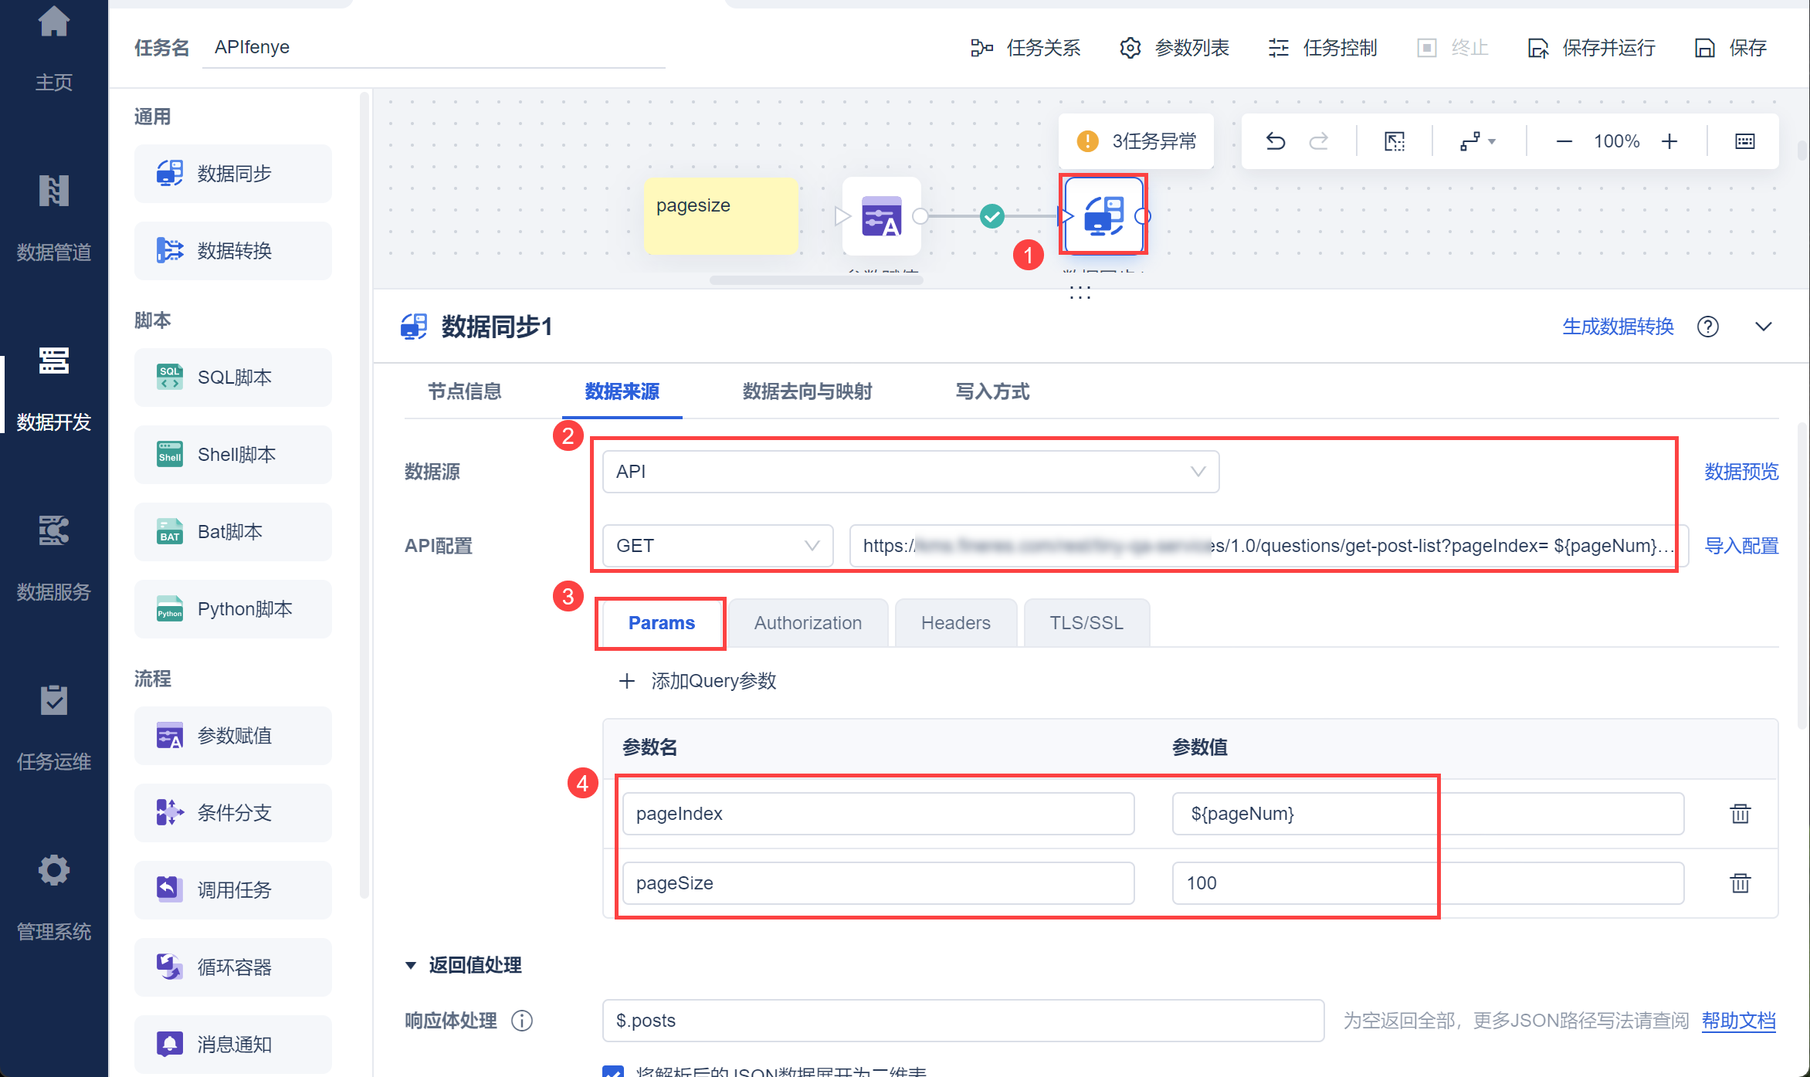Click 添加Query参数 button
Image resolution: width=1810 pixels, height=1077 pixels.
(698, 681)
